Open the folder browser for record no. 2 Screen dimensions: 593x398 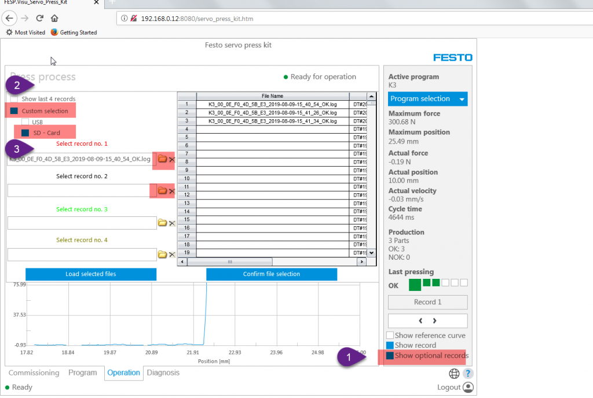click(x=162, y=191)
